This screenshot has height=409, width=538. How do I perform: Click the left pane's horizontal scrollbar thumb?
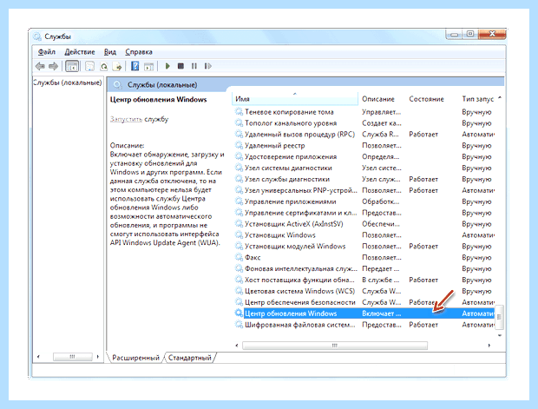click(x=72, y=356)
